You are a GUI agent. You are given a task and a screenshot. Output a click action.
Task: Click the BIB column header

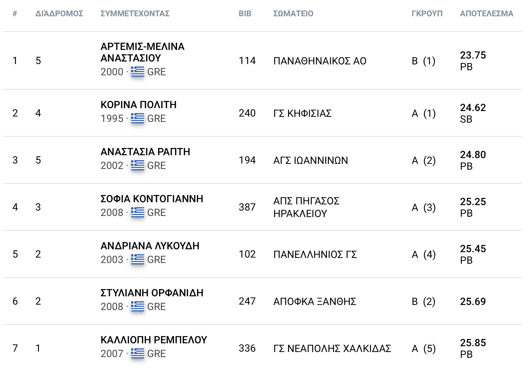pyautogui.click(x=245, y=14)
